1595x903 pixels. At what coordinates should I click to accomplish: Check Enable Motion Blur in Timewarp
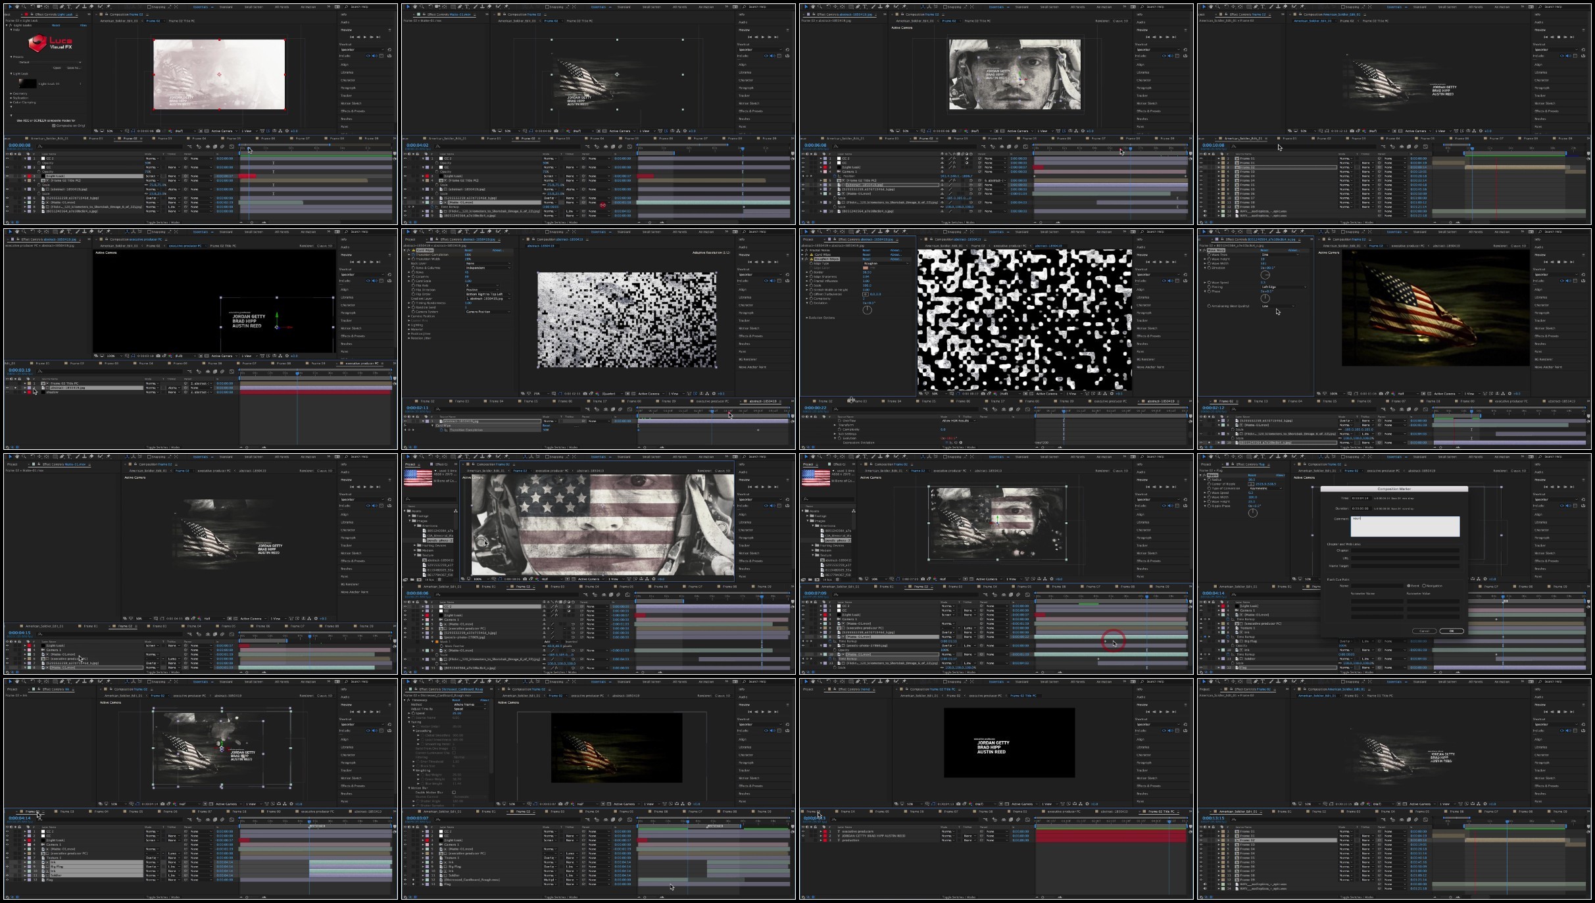(454, 793)
